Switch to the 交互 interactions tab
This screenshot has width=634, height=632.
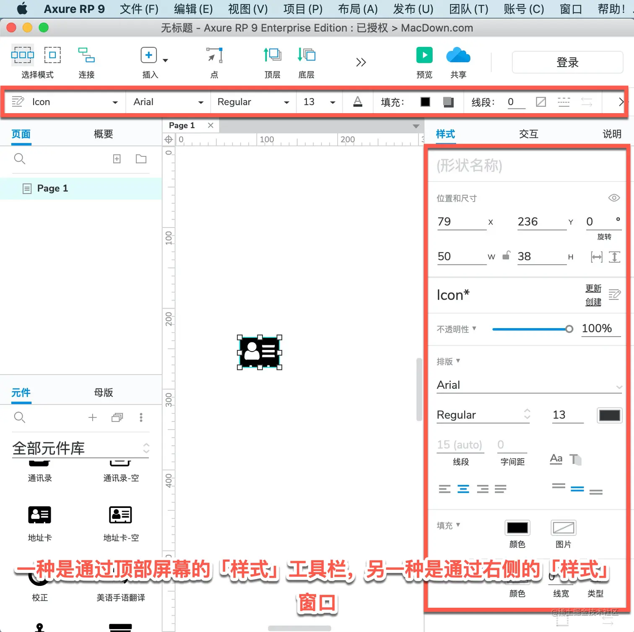528,134
